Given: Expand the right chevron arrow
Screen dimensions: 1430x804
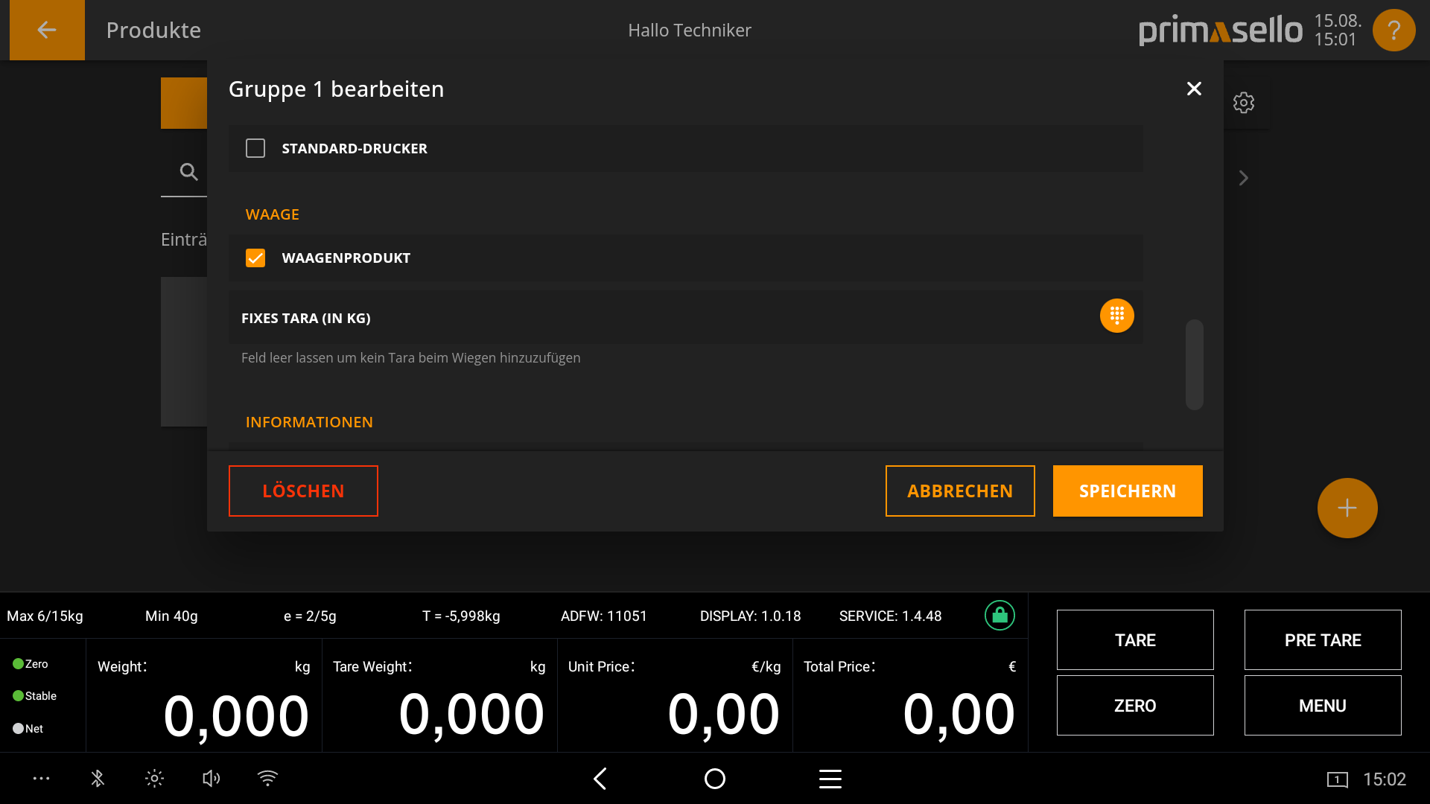Looking at the screenshot, I should 1243,178.
